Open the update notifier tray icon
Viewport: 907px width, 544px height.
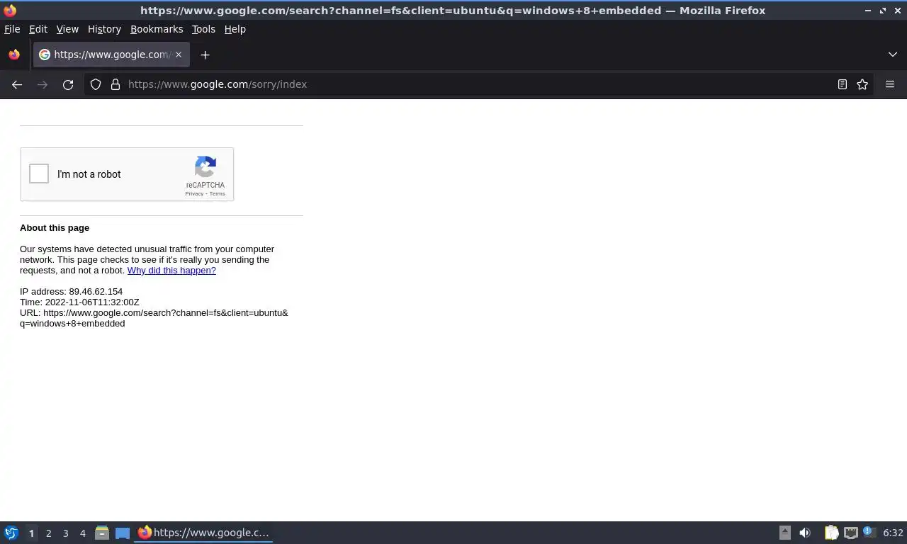869,532
